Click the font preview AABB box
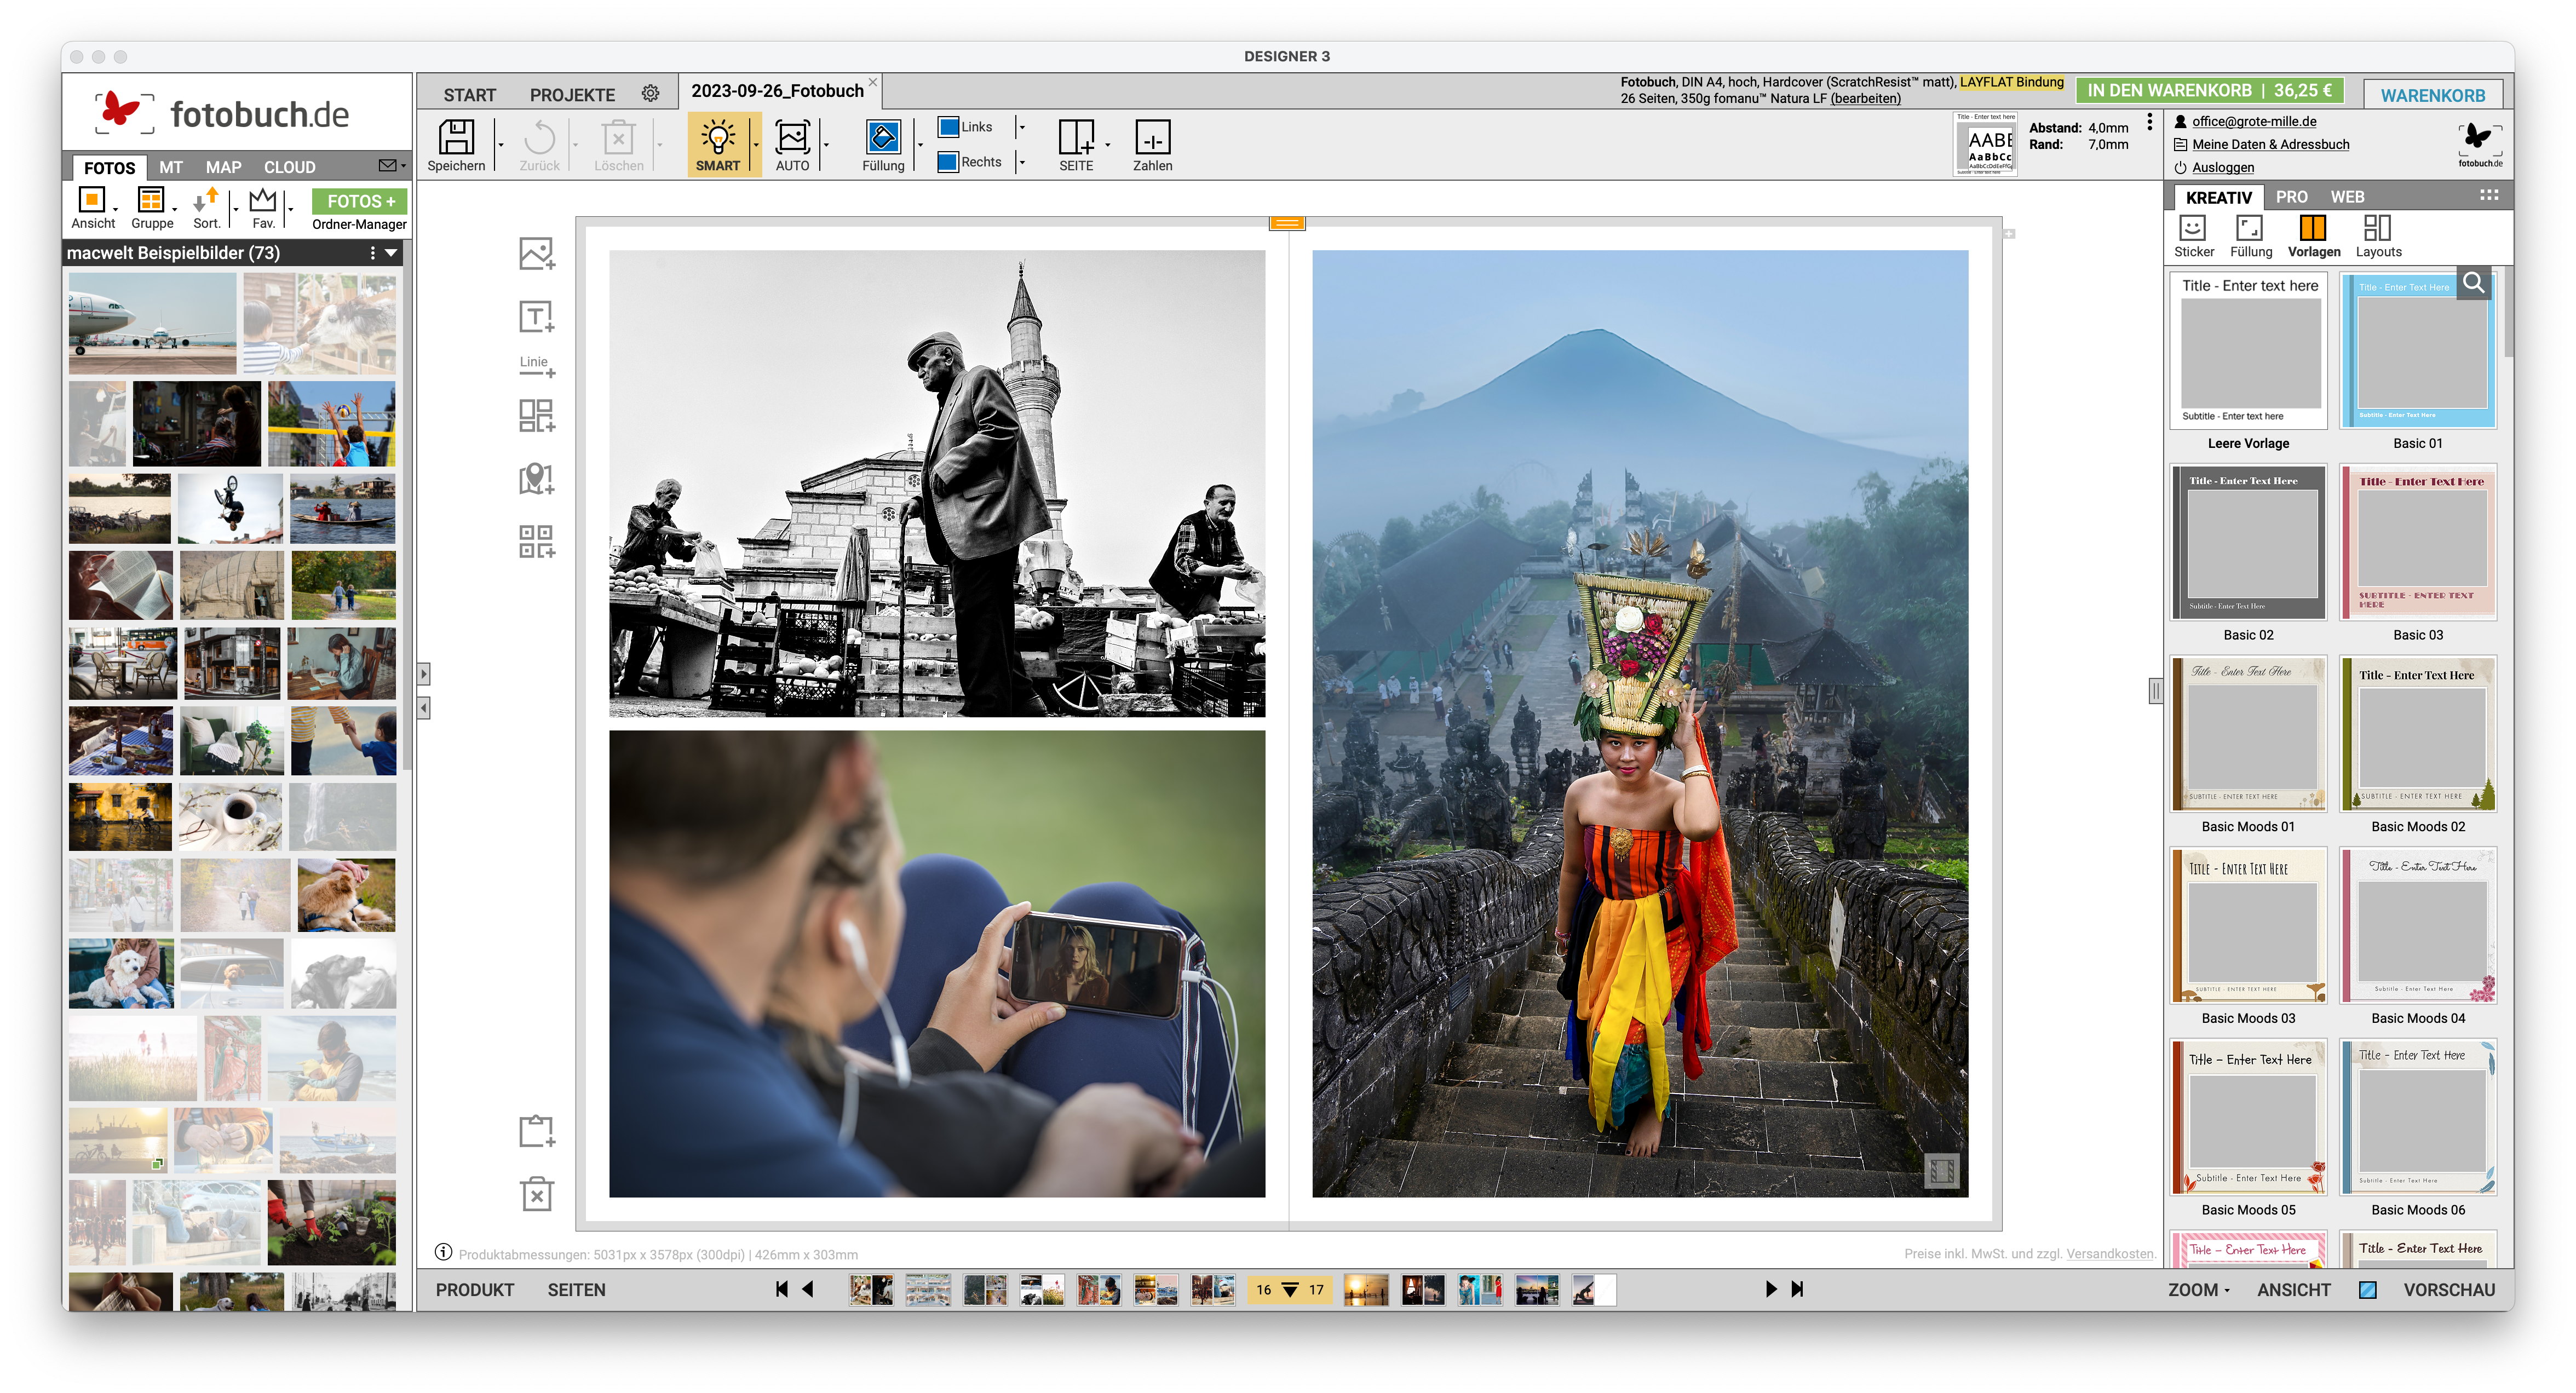Screen dimensions: 2576x1393 1985,144
